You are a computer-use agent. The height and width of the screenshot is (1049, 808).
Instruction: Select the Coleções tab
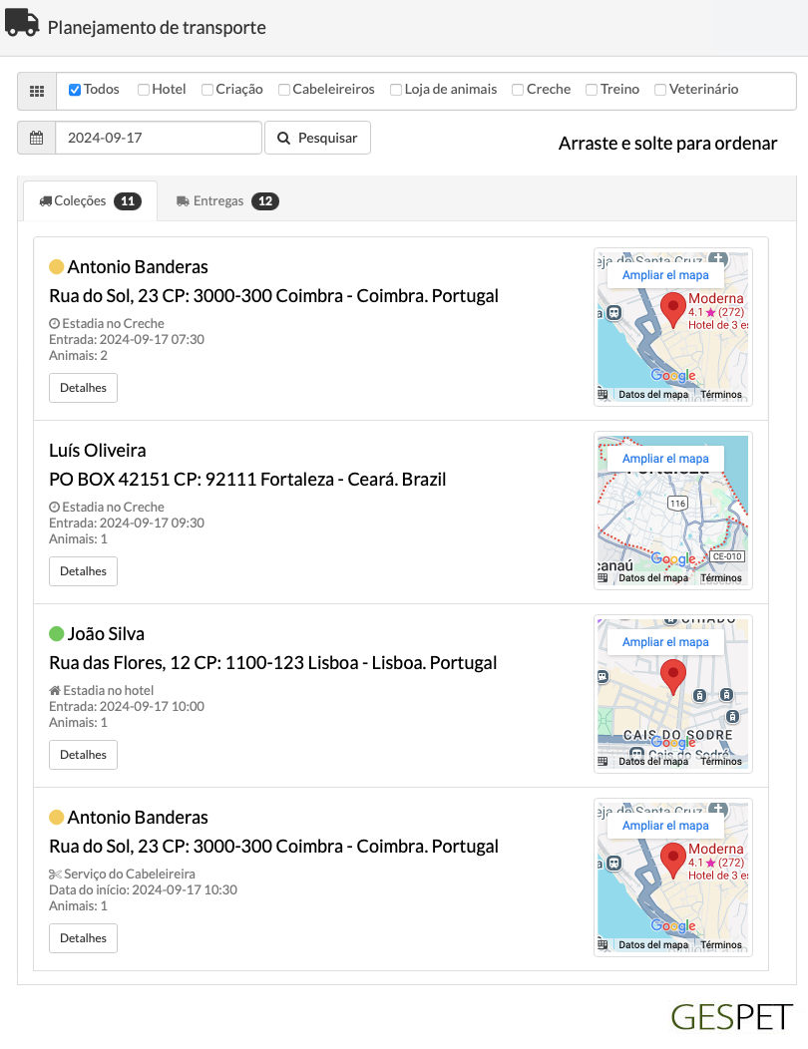[91, 200]
